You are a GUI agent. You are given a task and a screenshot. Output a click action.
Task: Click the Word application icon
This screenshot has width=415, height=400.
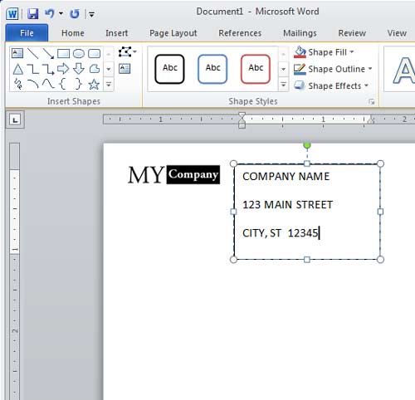coord(12,13)
